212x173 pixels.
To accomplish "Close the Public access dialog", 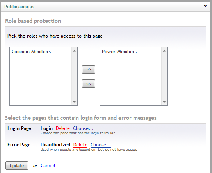I will [x=205, y=6].
